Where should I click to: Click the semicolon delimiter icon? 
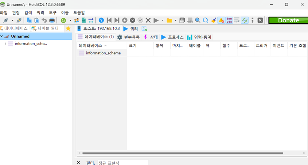(252, 20)
